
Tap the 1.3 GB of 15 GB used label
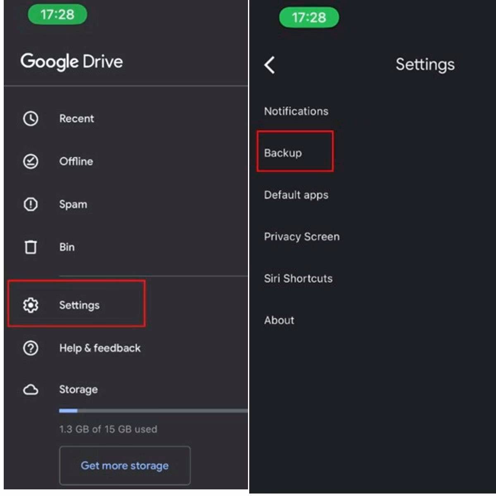click(x=108, y=429)
